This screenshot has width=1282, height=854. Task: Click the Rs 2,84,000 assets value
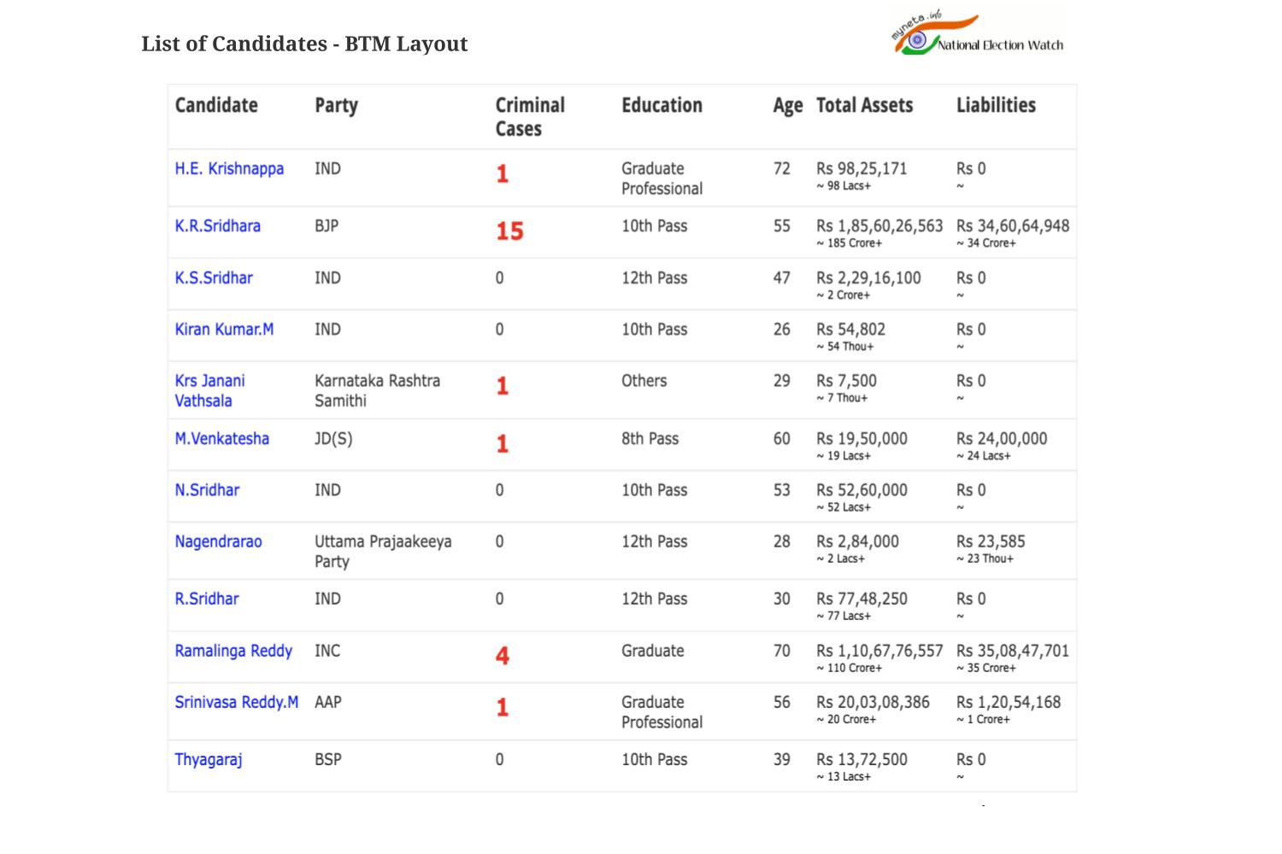[857, 541]
